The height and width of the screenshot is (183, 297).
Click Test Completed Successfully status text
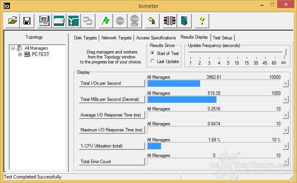pos(33,177)
